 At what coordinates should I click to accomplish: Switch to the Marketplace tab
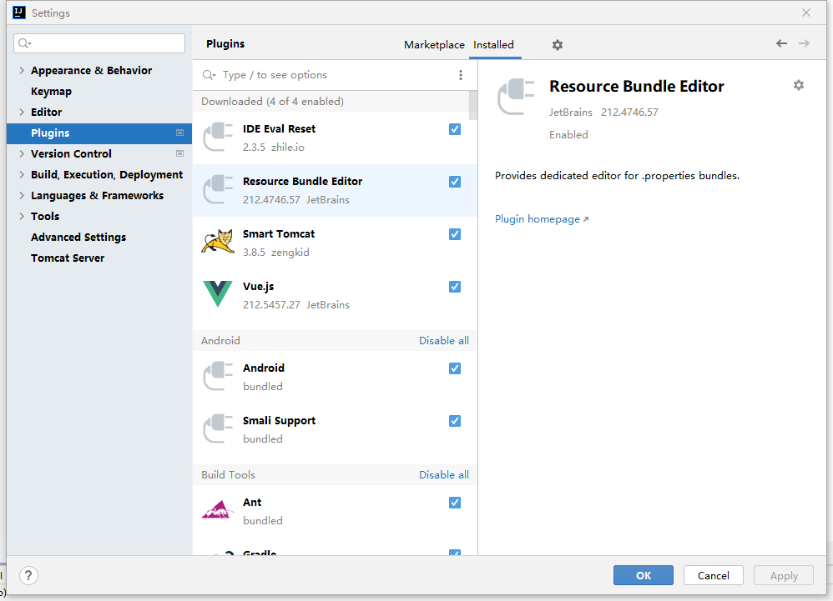pos(434,45)
